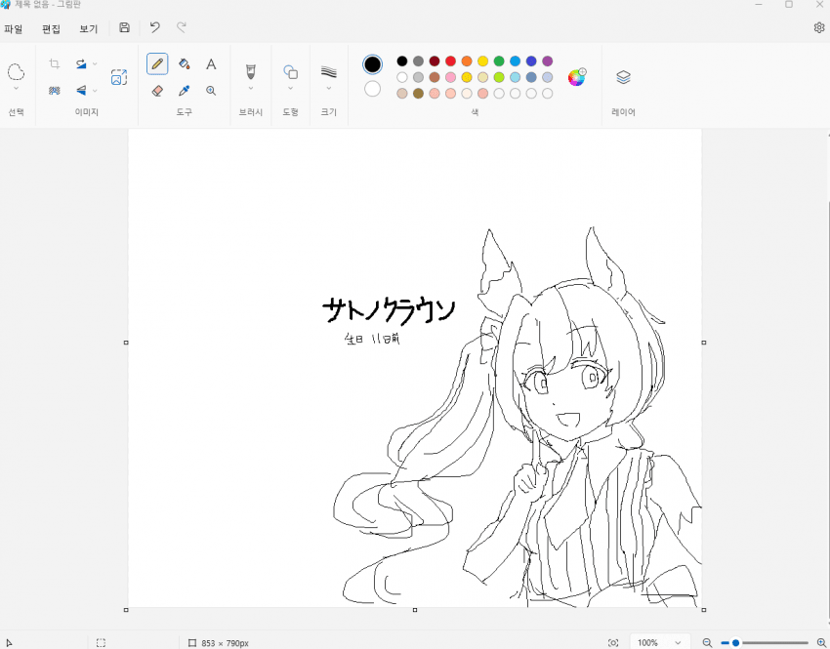Select the Pencil tool
The image size is (830, 649).
[x=157, y=64]
